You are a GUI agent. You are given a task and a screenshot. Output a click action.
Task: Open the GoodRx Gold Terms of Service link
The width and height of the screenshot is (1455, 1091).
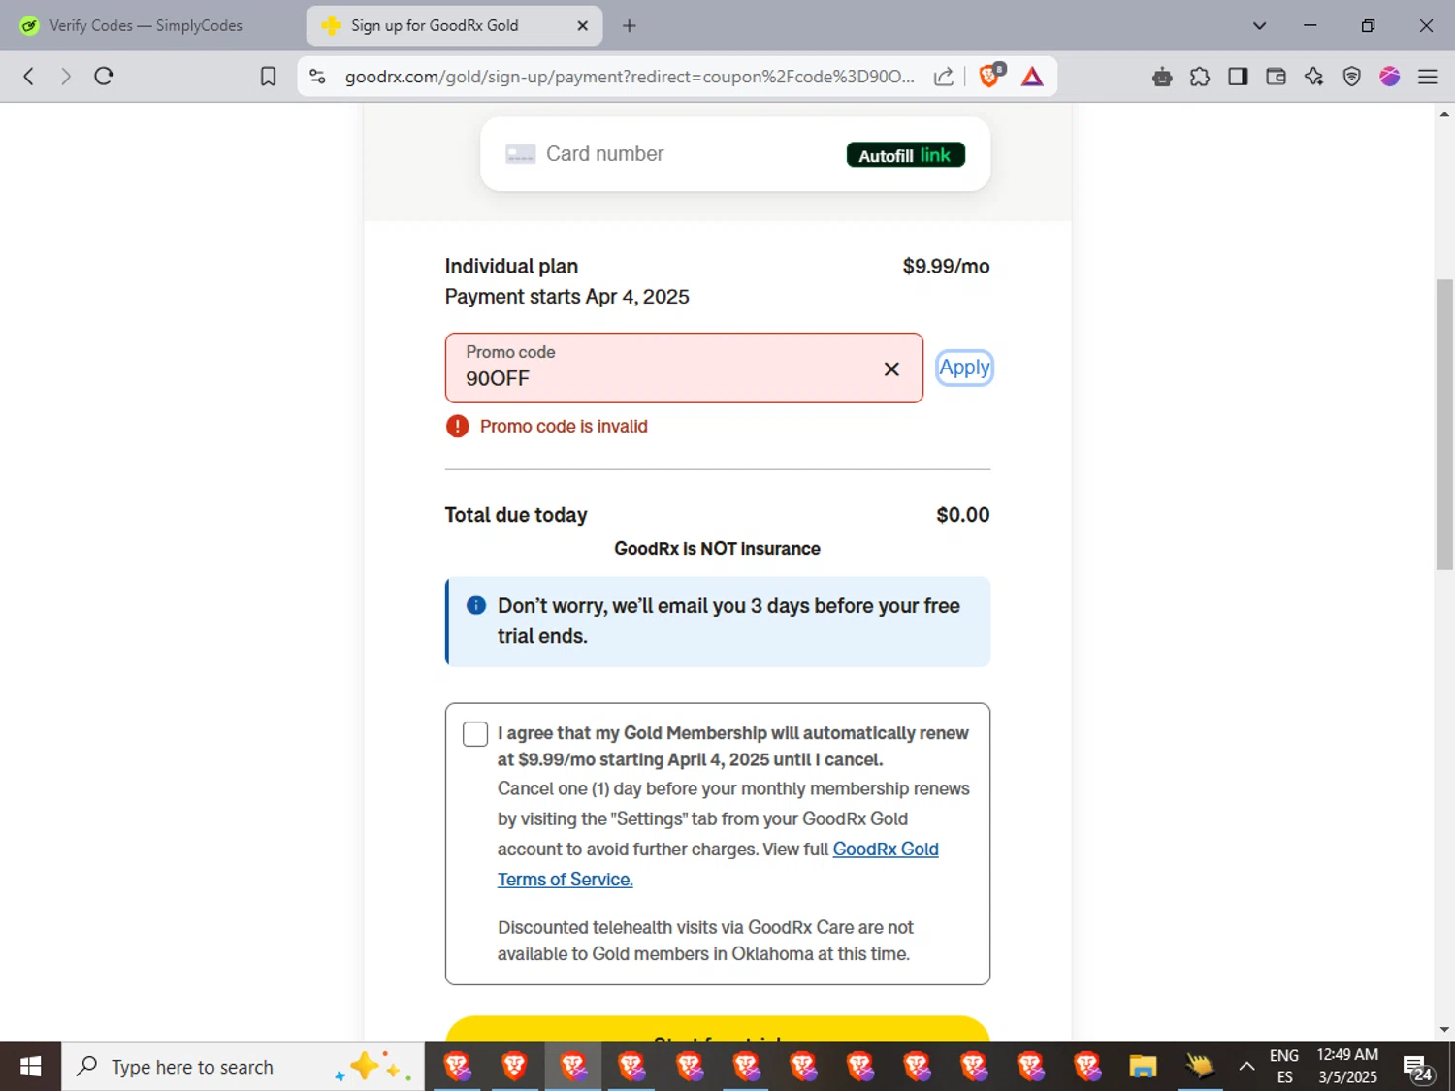(x=718, y=864)
